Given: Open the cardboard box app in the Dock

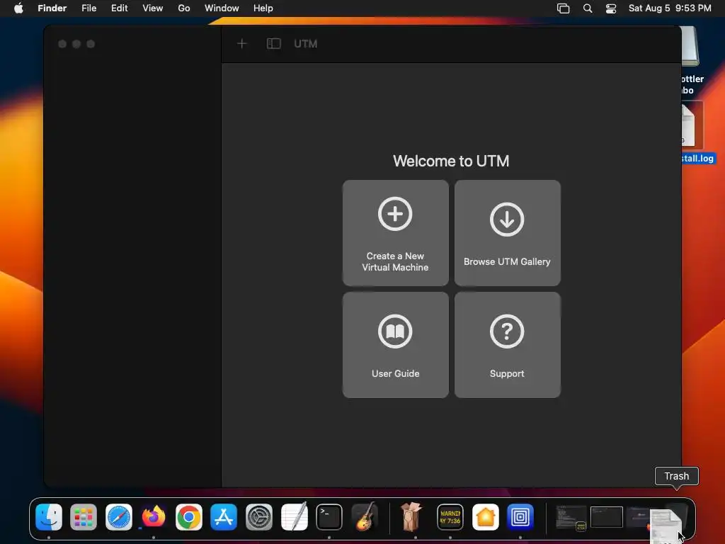Looking at the screenshot, I should 411,516.
